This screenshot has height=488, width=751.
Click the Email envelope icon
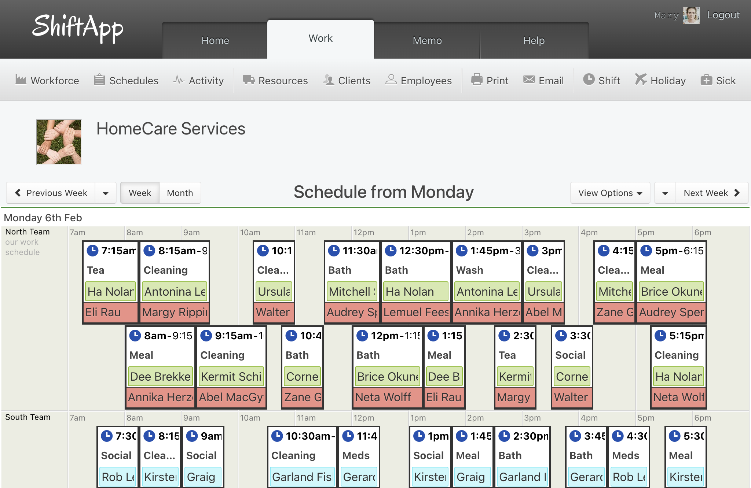[529, 80]
